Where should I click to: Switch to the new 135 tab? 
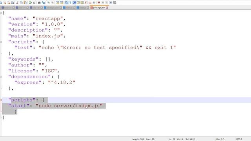pyautogui.click(x=36, y=8)
